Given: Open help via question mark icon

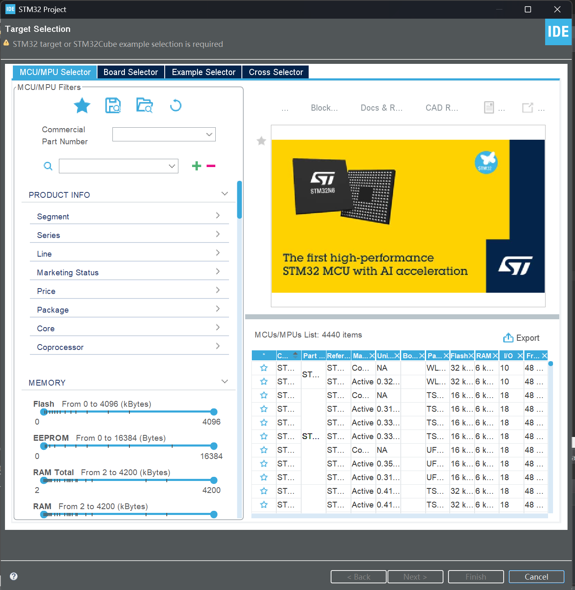Looking at the screenshot, I should tap(14, 576).
